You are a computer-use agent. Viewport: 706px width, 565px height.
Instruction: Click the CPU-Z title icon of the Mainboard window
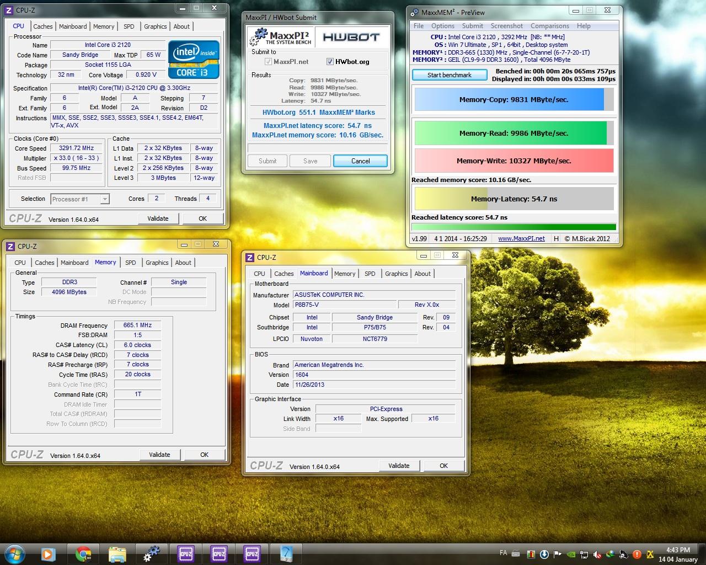(250, 257)
